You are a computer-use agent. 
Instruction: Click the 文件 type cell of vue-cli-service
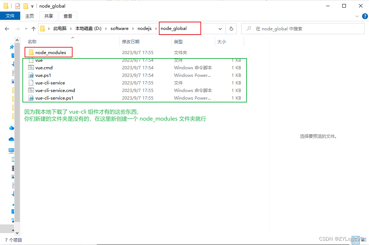178,83
